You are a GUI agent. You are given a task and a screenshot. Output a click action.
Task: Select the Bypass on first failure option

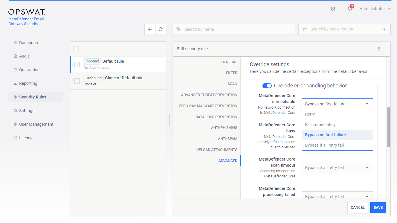(337, 135)
